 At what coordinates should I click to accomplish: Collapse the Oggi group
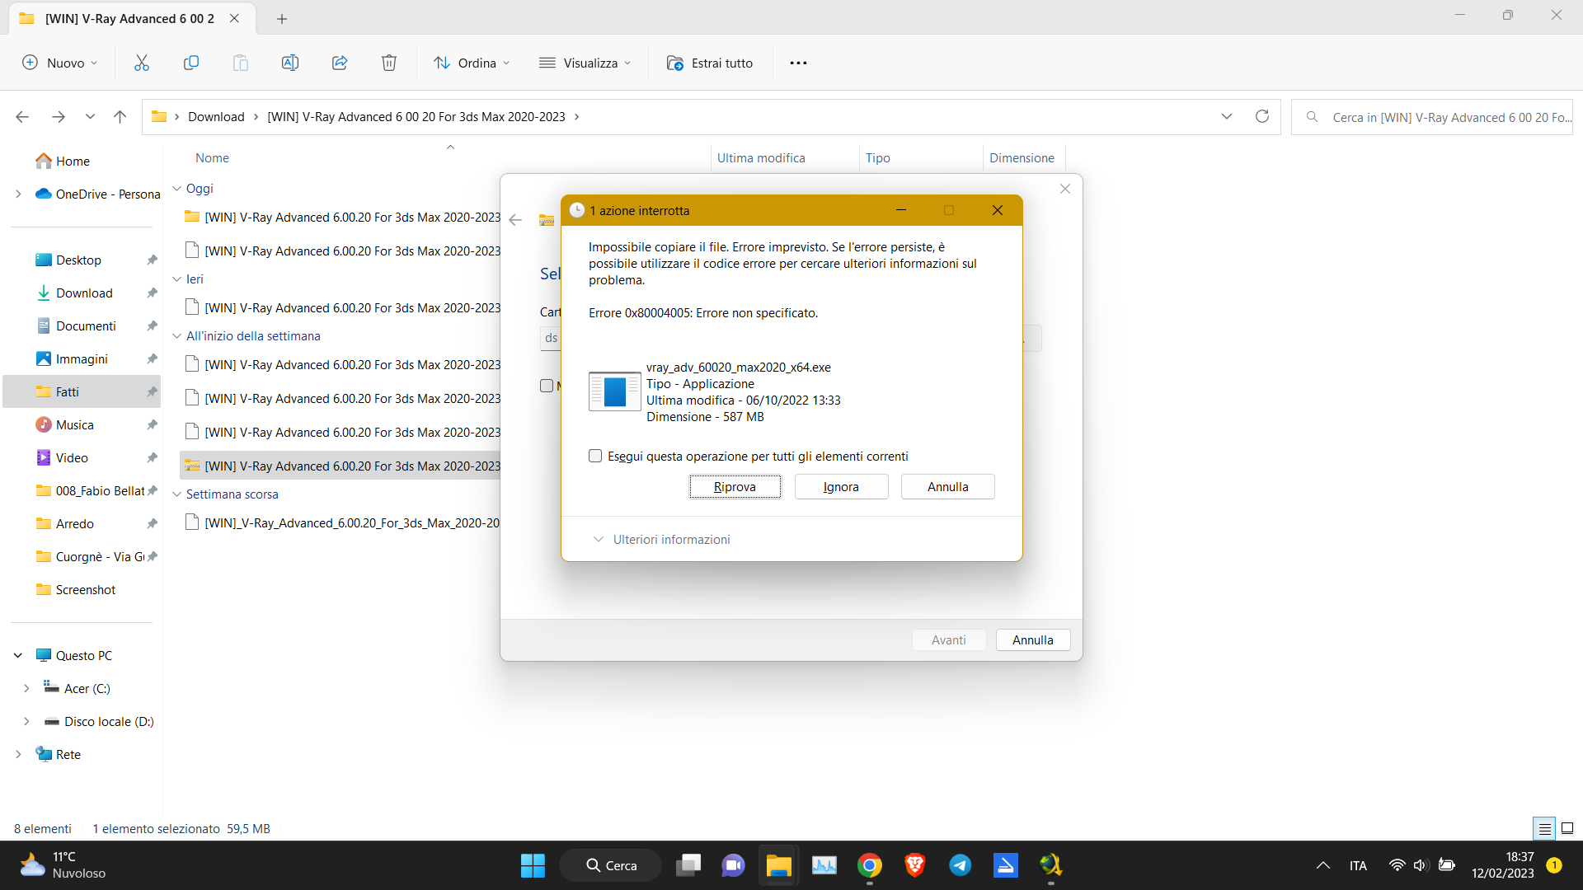[x=176, y=189]
